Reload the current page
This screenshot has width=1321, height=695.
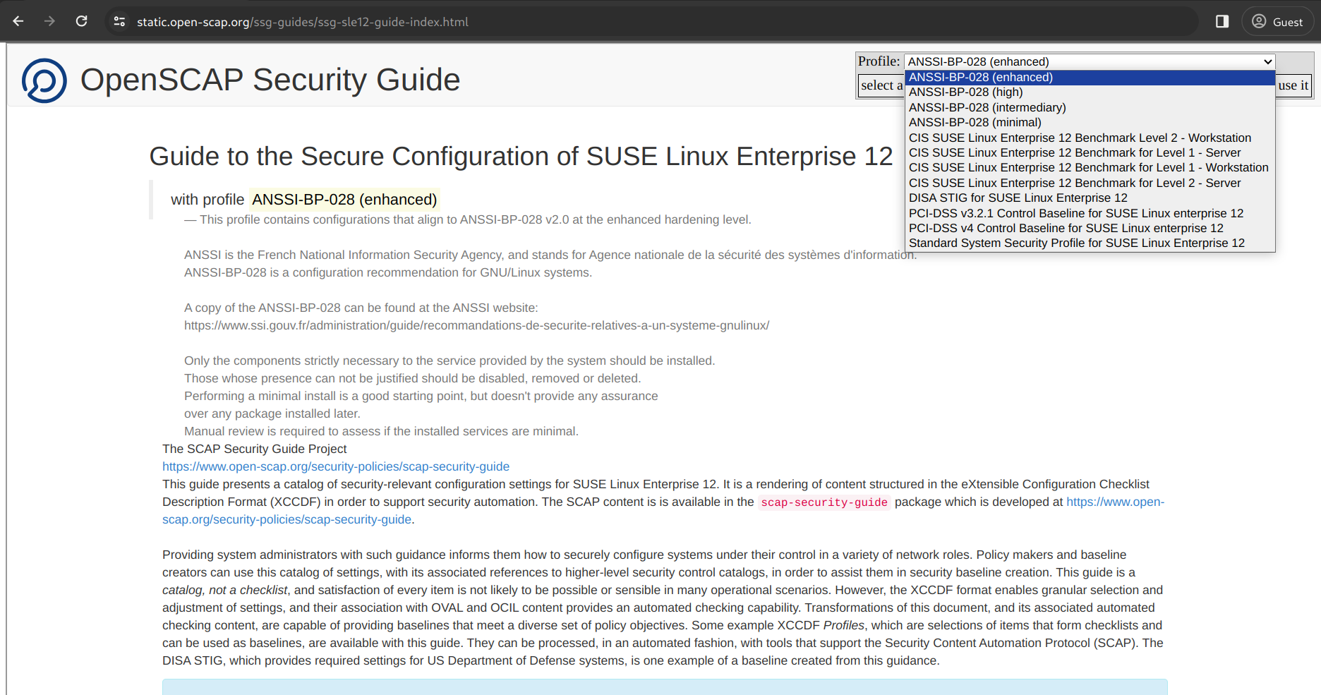tap(81, 21)
